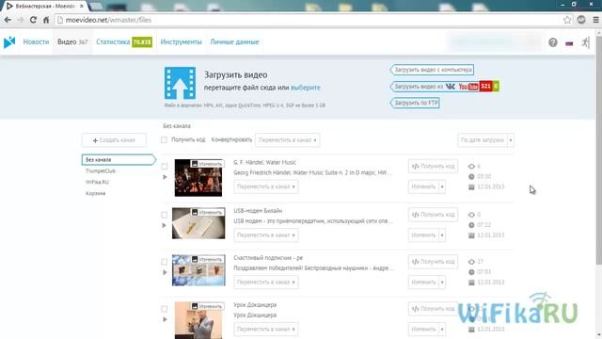The width and height of the screenshot is (602, 339).
Task: Click Получить код for Händel video
Action: (433, 167)
